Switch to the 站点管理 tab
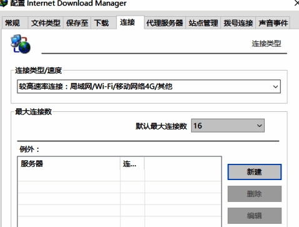 point(203,23)
